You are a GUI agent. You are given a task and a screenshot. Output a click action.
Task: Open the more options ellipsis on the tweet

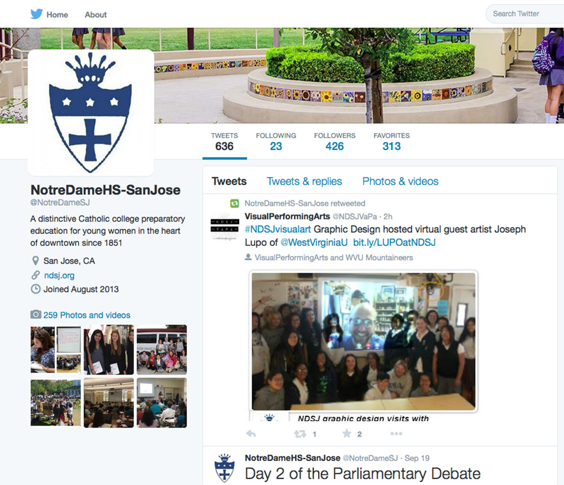pos(396,434)
